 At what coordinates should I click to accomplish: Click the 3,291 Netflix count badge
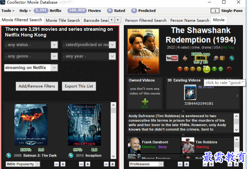click(x=41, y=11)
